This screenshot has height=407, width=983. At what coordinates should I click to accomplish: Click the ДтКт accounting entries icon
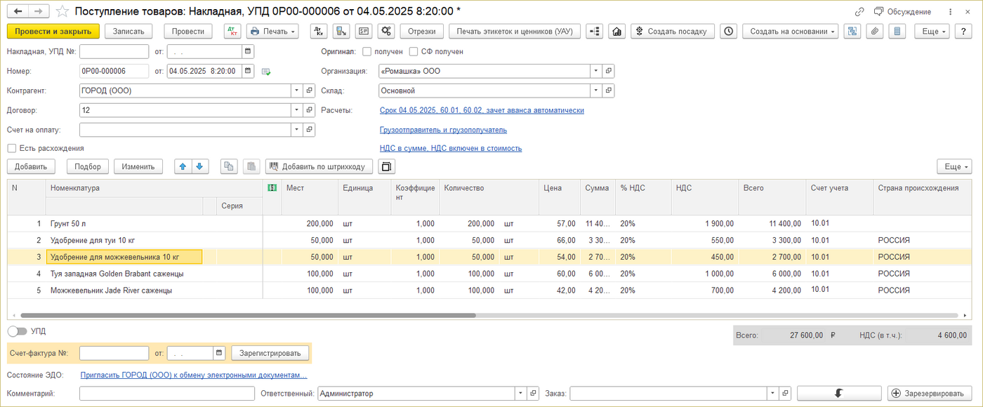click(x=232, y=32)
